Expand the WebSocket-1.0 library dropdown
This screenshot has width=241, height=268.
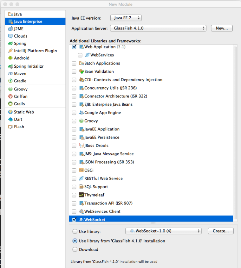(163, 231)
